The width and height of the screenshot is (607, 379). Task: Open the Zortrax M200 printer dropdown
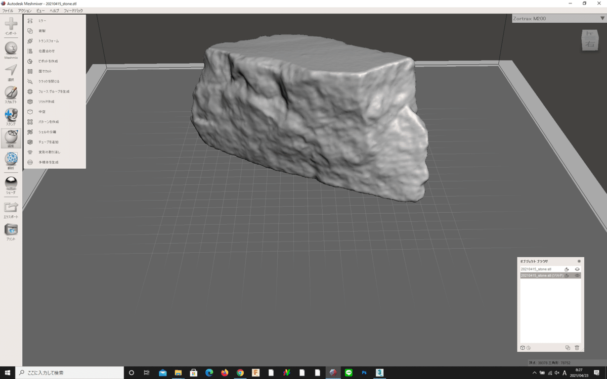[x=558, y=19]
